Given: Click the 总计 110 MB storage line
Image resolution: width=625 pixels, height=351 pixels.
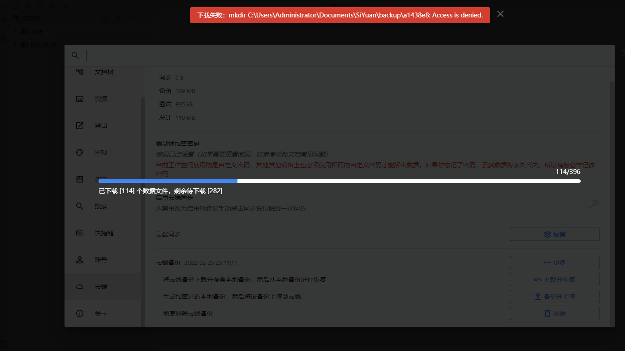Looking at the screenshot, I should 177,118.
